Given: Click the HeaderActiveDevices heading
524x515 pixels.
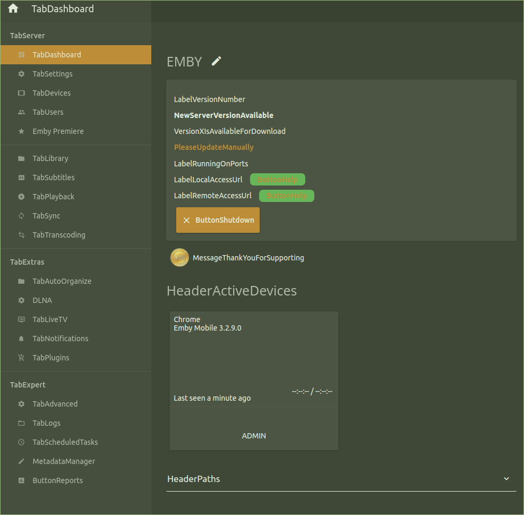Looking at the screenshot, I should tap(231, 291).
